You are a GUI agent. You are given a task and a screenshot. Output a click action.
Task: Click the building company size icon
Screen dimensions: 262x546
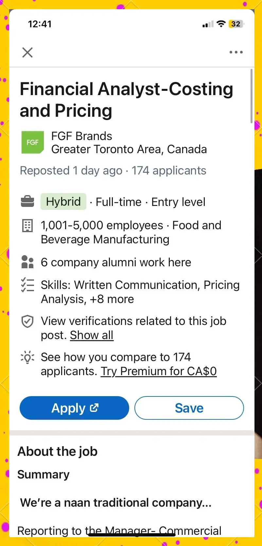click(x=27, y=226)
